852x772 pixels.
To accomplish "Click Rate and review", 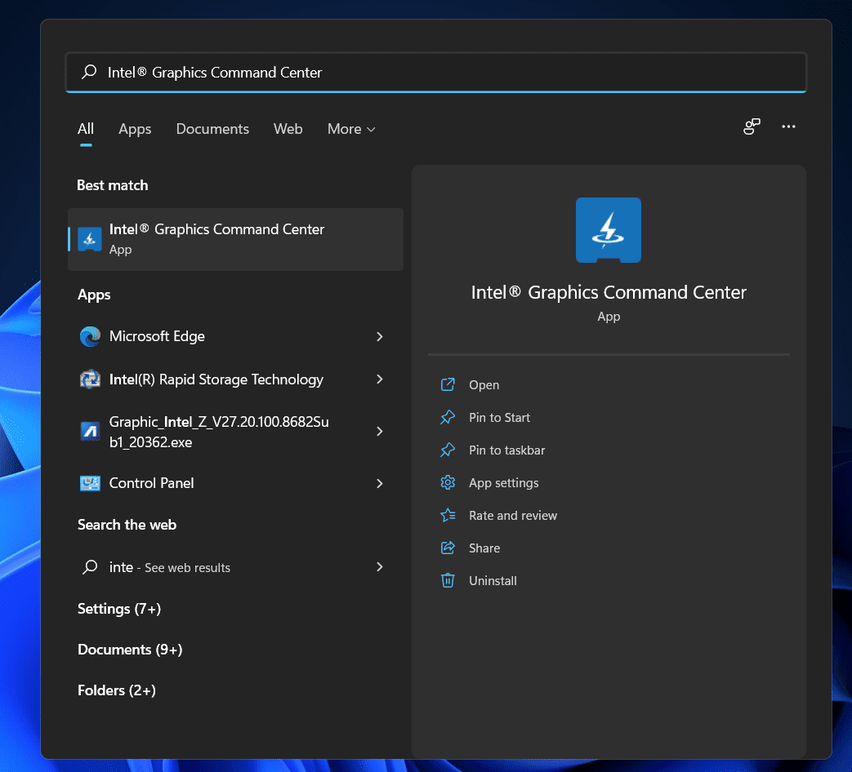I will (x=512, y=515).
